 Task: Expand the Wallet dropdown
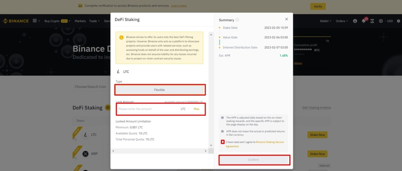(x=325, y=21)
